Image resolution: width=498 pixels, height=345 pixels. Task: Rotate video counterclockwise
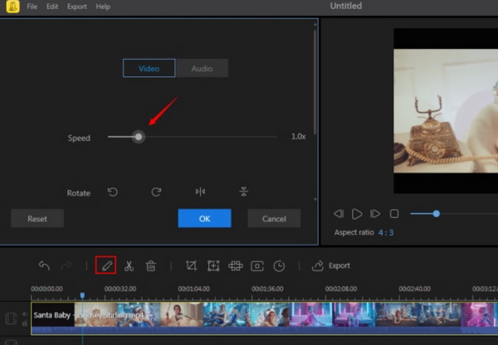click(113, 192)
